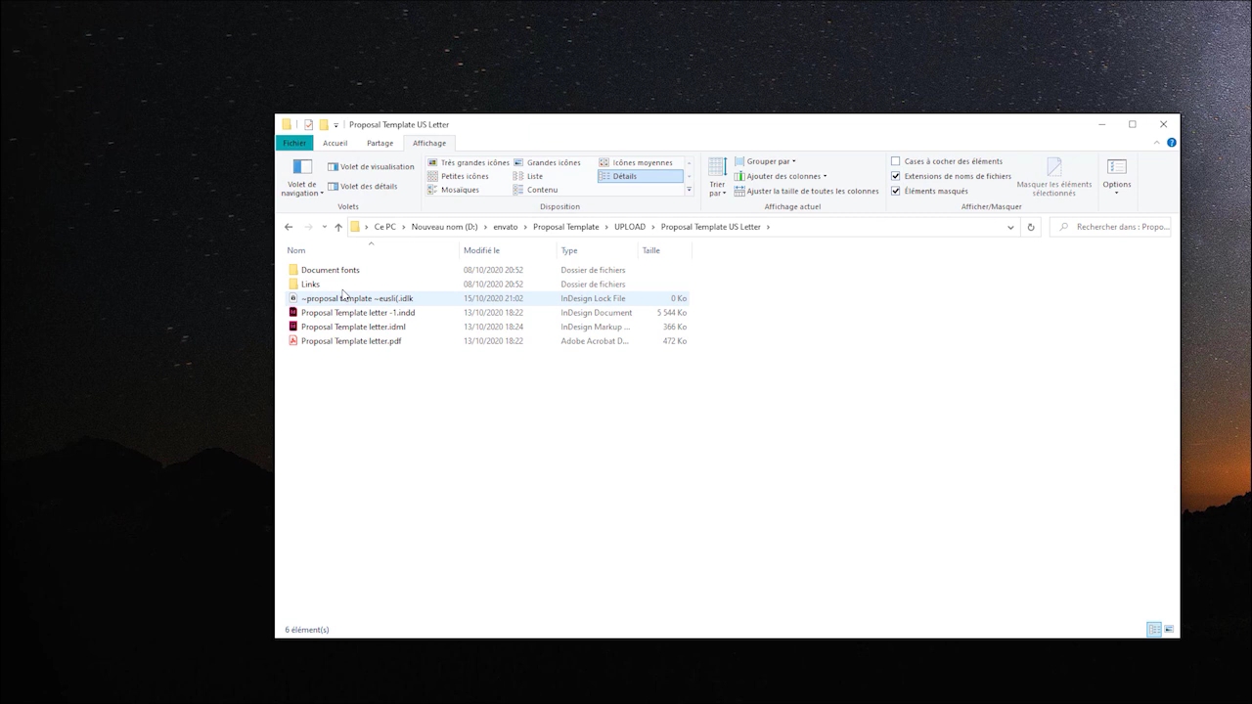The height and width of the screenshot is (704, 1252).
Task: Switch to the Accueil ribbon tab
Action: click(x=335, y=143)
